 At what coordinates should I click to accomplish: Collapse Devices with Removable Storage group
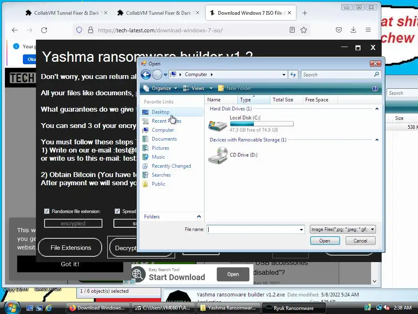point(377,140)
